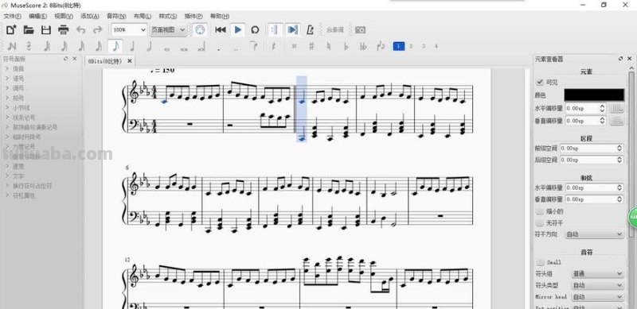Image resolution: width=637 pixels, height=309 pixels.
Task: Select the highlighted eighth note duration
Action: tap(115, 46)
